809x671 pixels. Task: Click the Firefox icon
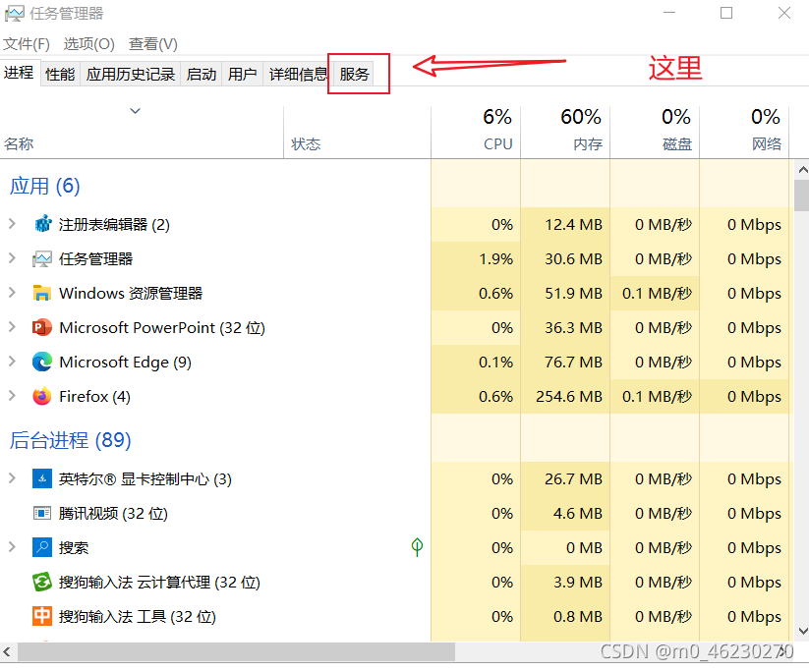coord(42,396)
